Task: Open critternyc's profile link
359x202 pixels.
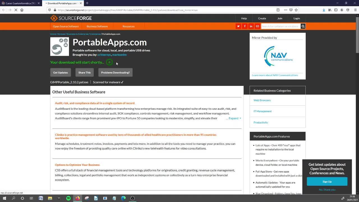Action: pos(104,55)
